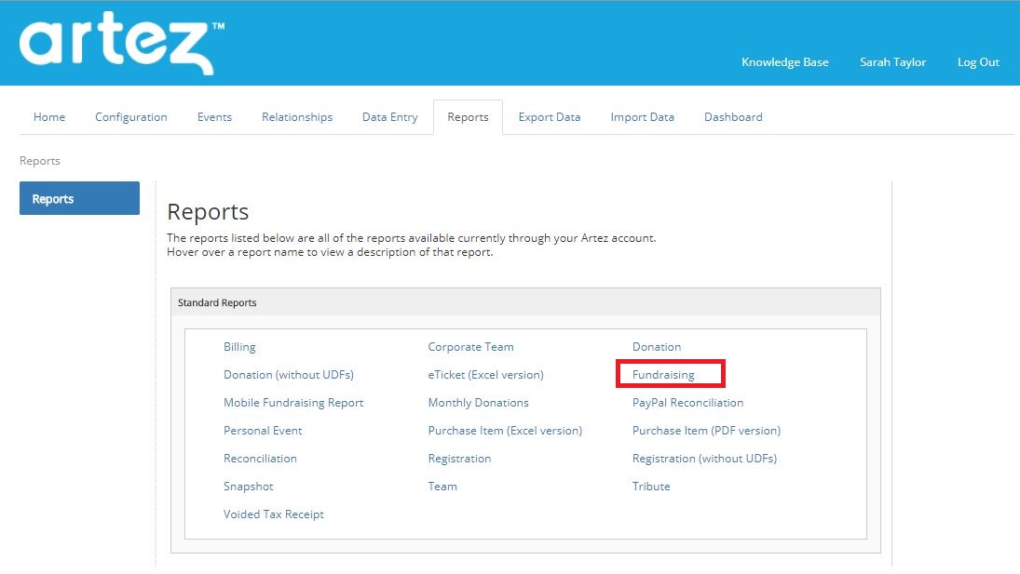
Task: Open the Personal Event report
Action: pos(263,431)
